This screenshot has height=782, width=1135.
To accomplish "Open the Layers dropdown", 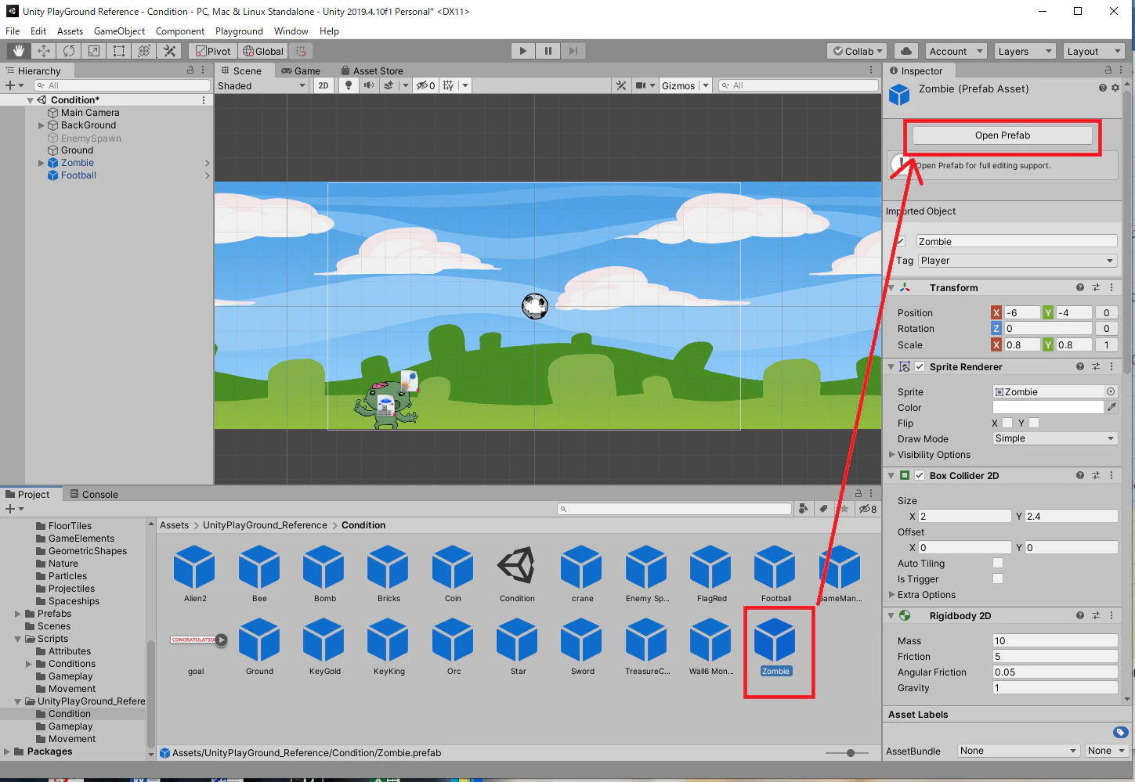I will (x=1025, y=51).
